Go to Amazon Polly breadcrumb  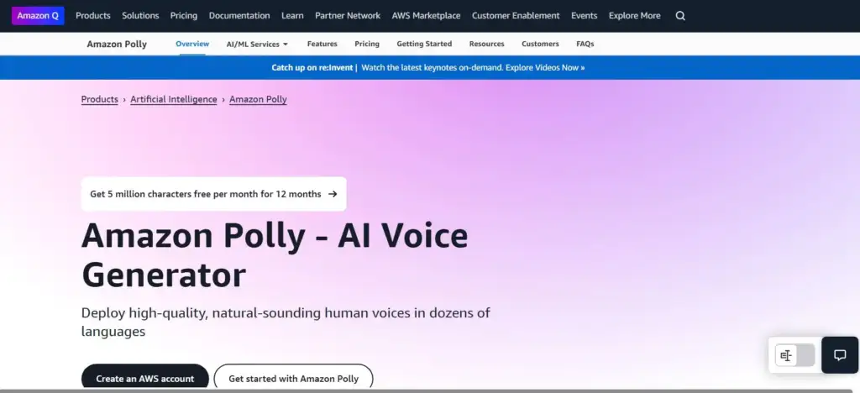(x=258, y=99)
